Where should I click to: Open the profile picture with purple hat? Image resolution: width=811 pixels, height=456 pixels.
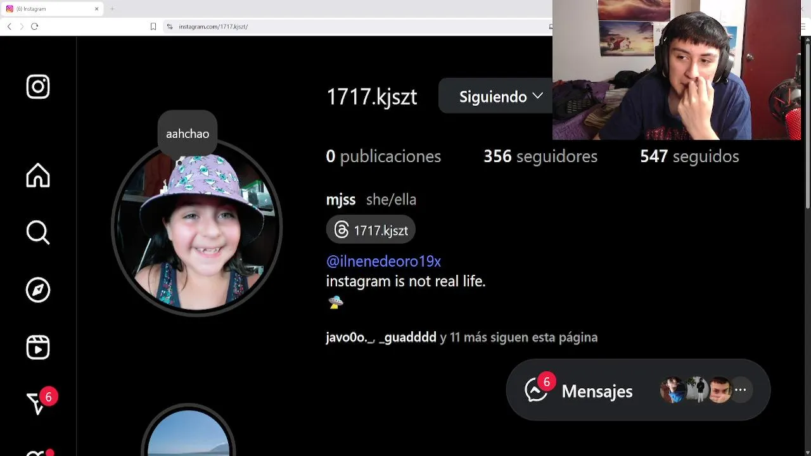(196, 228)
